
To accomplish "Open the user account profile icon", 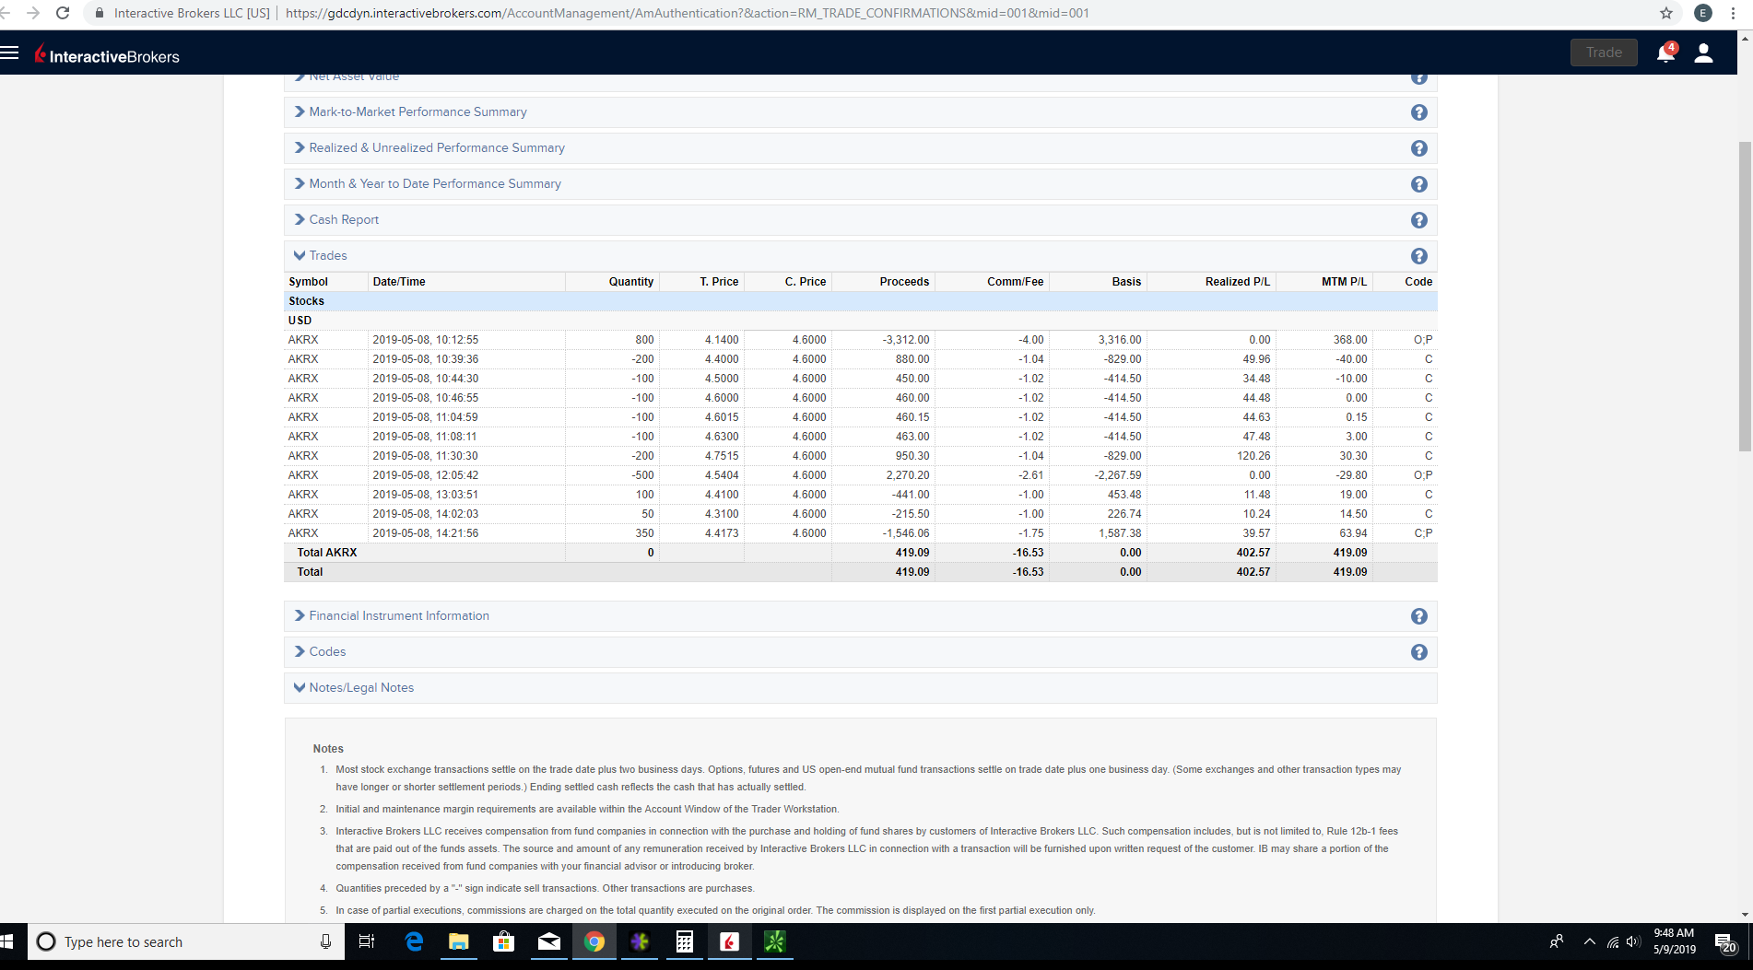I will click(1703, 53).
